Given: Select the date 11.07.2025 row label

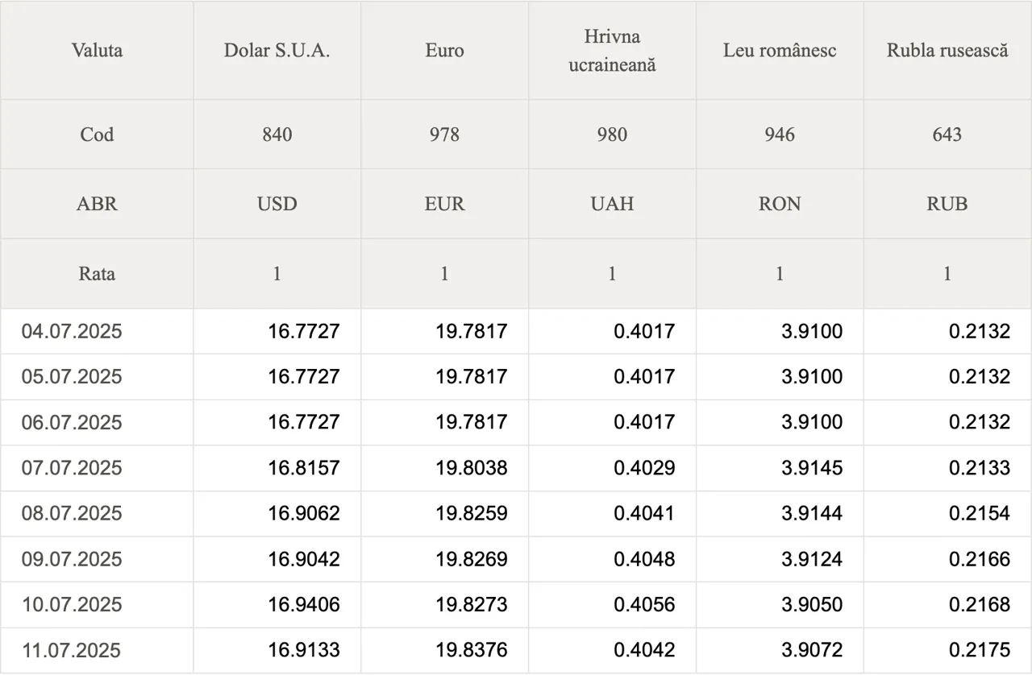Looking at the screenshot, I should click(x=72, y=650).
